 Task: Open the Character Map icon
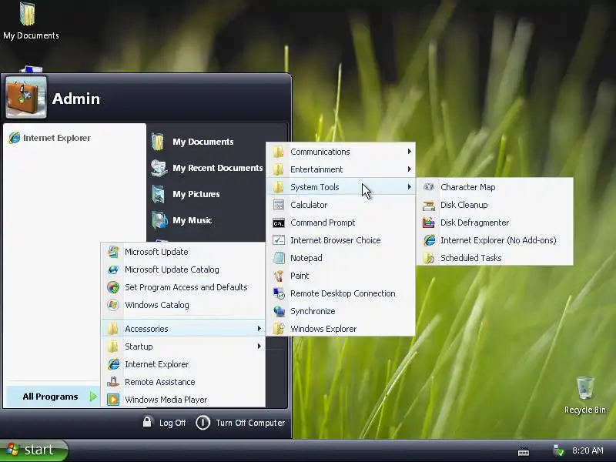[429, 187]
